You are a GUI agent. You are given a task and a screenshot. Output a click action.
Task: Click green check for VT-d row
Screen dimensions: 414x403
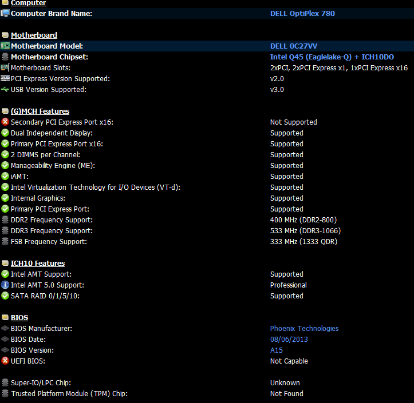point(5,187)
